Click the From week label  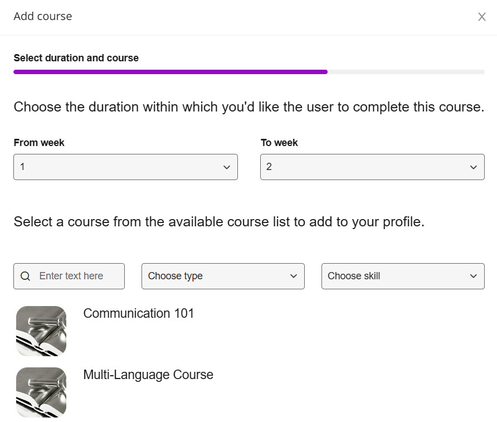coord(39,143)
